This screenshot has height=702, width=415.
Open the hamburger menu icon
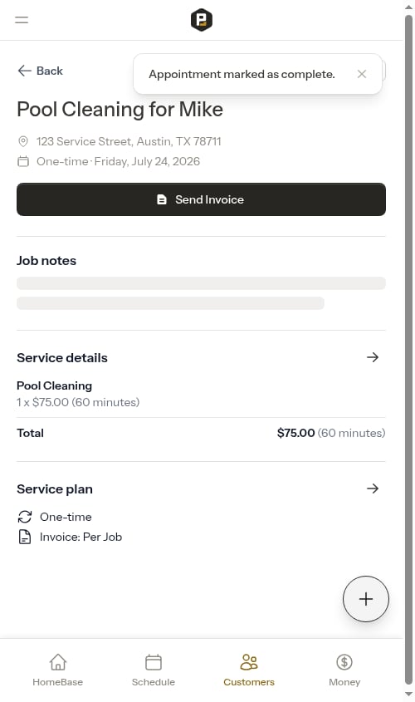(x=22, y=20)
